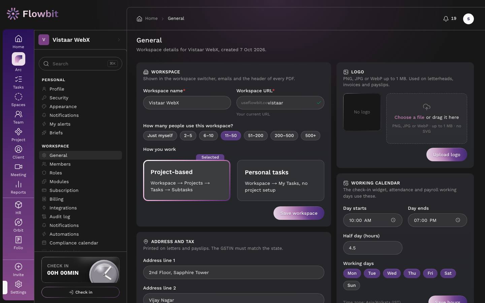Choose the 500+ team size option
This screenshot has height=303, width=485.
311,136
